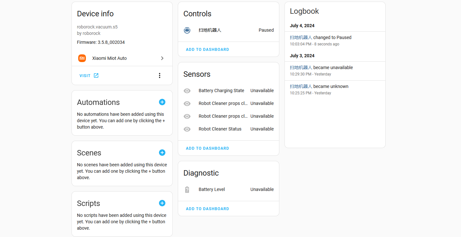Add the Controls card to dashboard
Viewport: 461px width, 237px height.
(207, 49)
